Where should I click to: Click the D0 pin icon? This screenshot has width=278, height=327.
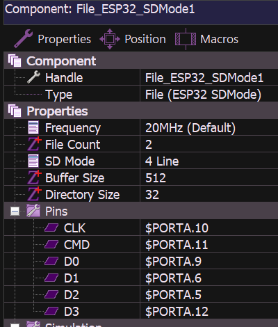[51, 262]
